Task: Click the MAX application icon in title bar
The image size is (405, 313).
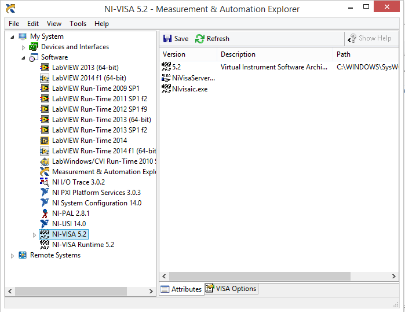Action: (x=10, y=9)
